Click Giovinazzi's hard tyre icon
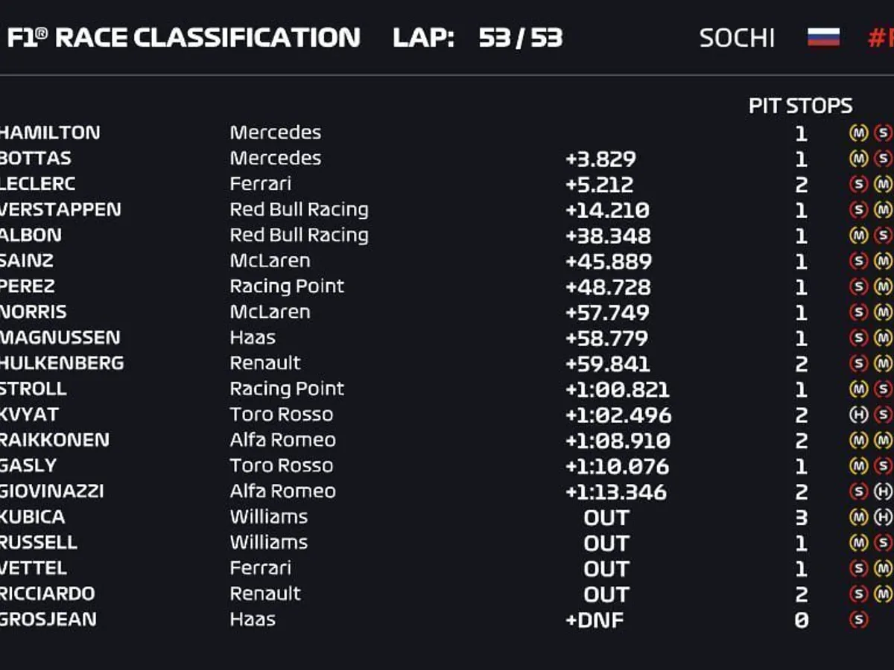 point(883,492)
